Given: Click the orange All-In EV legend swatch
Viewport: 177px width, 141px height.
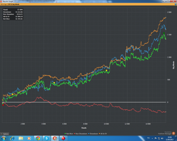Looking at the screenshot, I should coord(99,134).
